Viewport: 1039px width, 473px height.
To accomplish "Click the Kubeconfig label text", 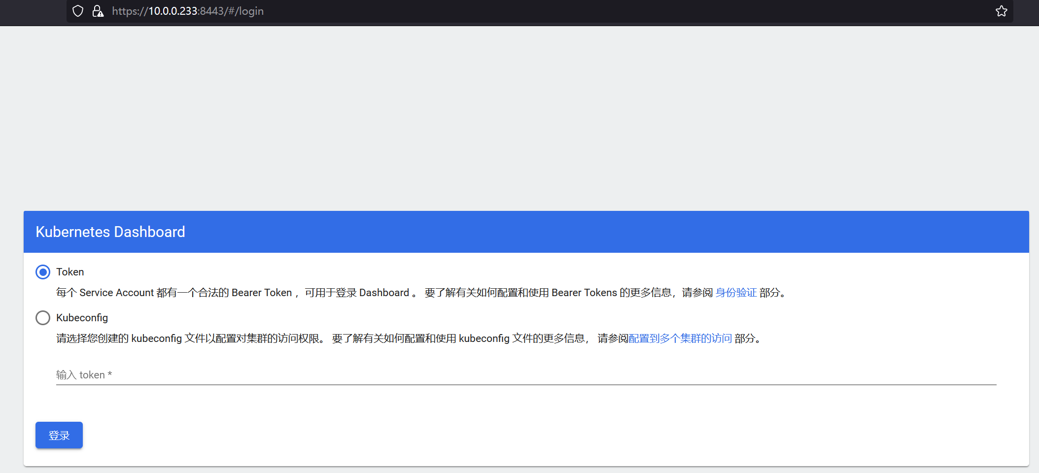I will tap(82, 318).
